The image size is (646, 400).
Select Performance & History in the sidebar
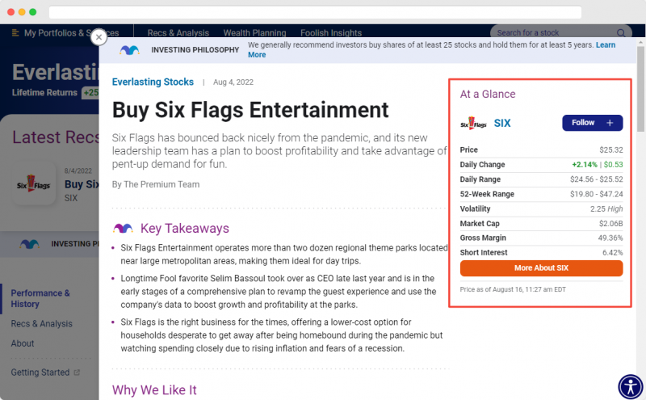(40, 298)
